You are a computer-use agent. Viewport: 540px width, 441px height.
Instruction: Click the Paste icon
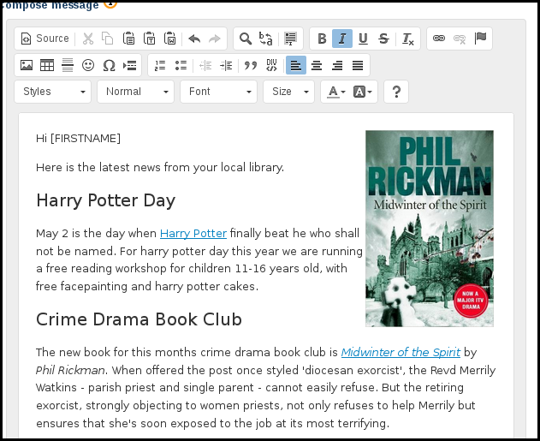pyautogui.click(x=128, y=39)
